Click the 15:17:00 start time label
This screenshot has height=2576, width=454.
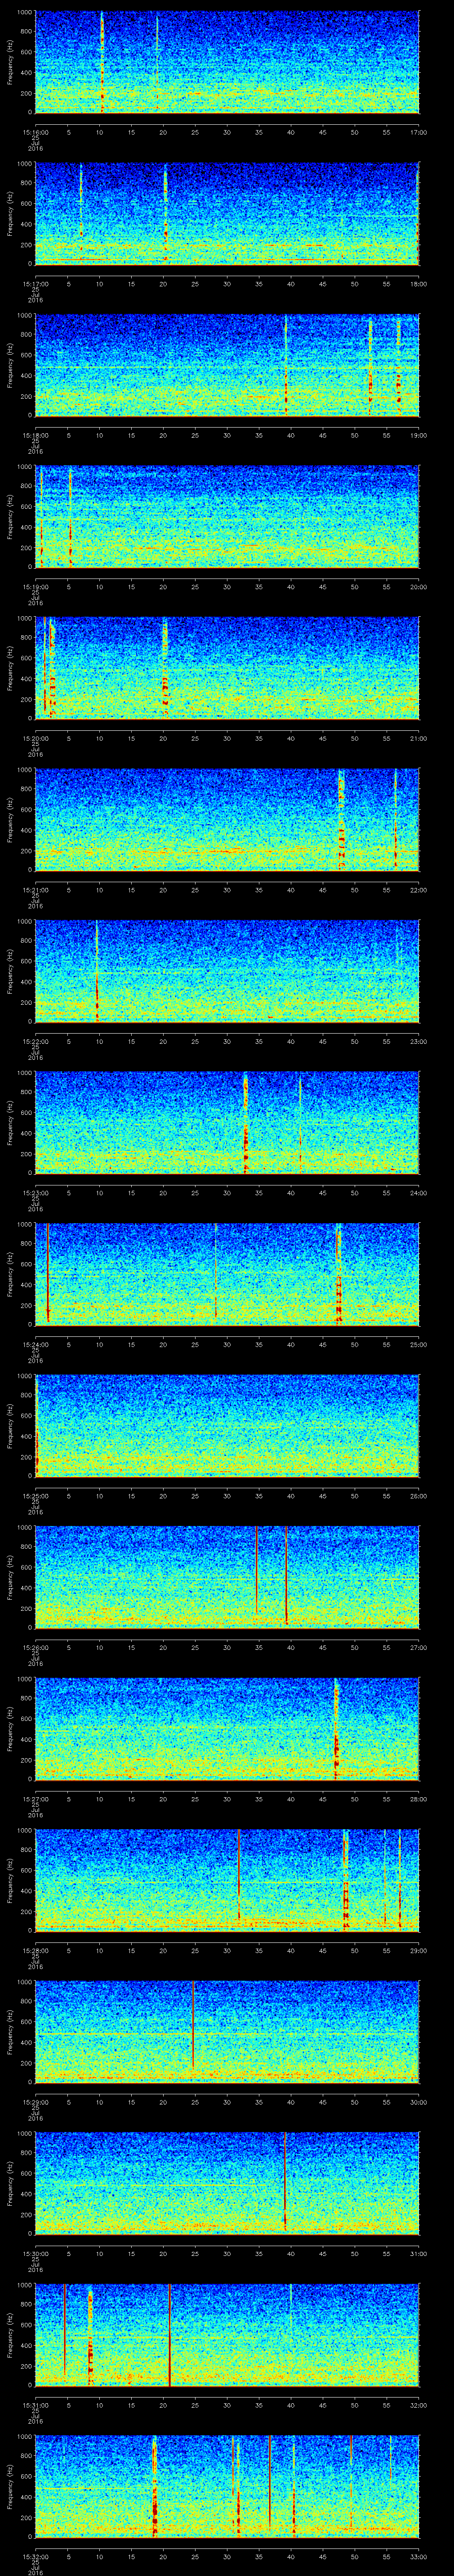click(36, 284)
